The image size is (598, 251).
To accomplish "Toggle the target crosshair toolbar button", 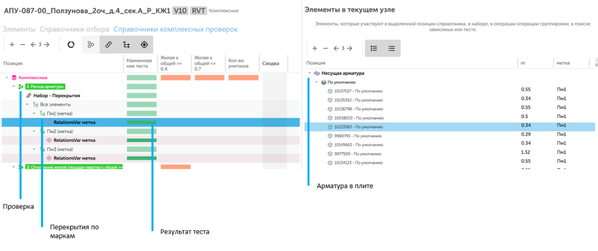I will tap(144, 44).
